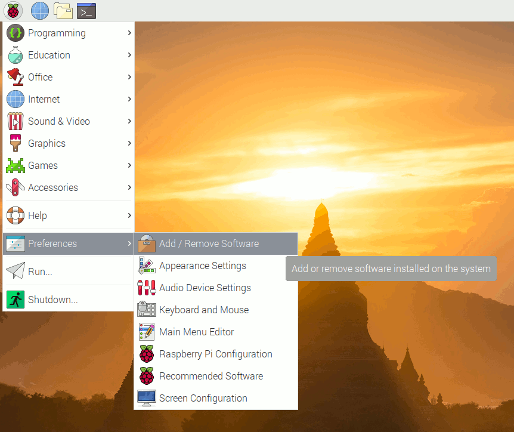The height and width of the screenshot is (432, 514).
Task: Click the Shutdown running man icon
Action: (16, 300)
